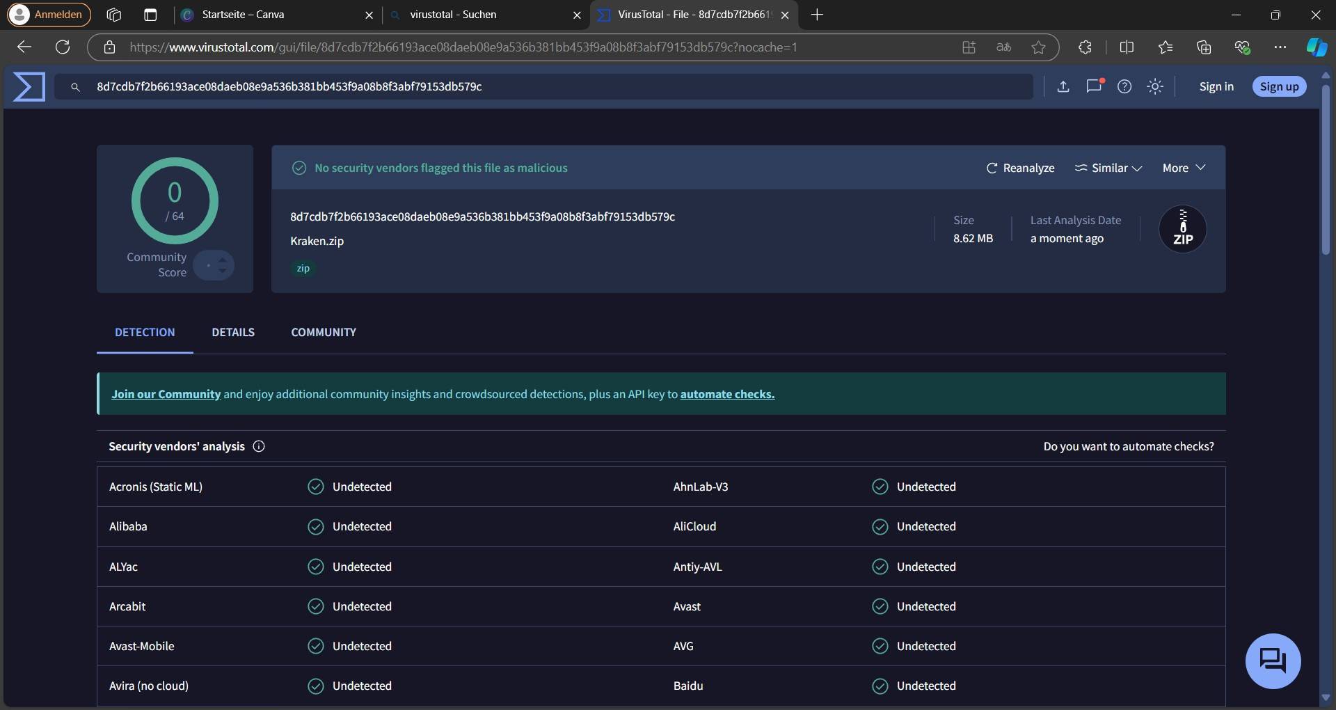Image resolution: width=1336 pixels, height=710 pixels.
Task: Close the virustotal - Suchen tab
Action: pos(577,15)
